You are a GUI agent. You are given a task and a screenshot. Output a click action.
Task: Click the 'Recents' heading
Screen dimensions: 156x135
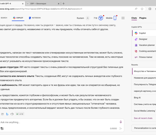[x=134, y=65]
